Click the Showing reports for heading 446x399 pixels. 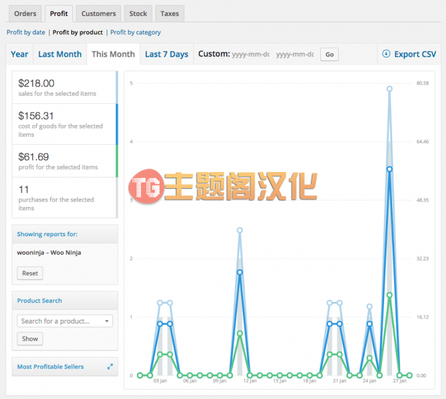tap(47, 234)
